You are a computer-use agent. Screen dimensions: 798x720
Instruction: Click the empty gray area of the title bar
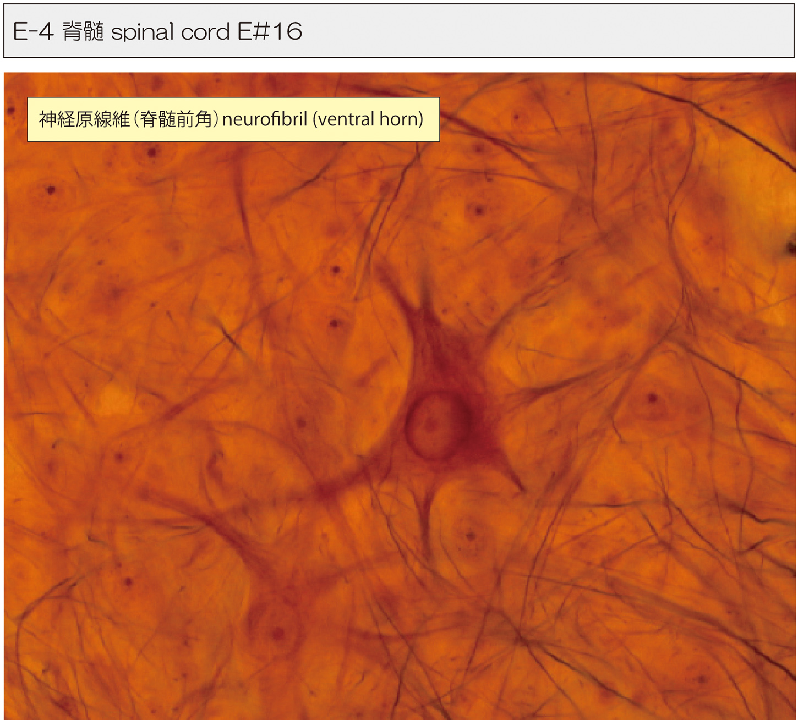coord(550,32)
